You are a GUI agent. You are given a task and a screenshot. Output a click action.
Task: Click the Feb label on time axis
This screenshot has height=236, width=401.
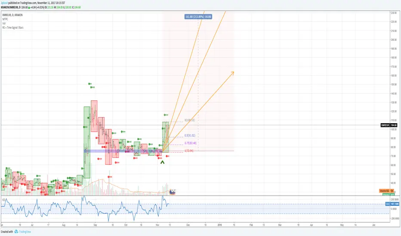pyautogui.click(x=251, y=225)
